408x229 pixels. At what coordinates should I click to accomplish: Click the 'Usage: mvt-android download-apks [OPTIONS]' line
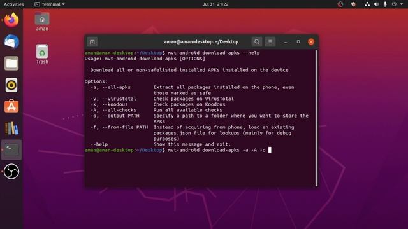[x=145, y=59]
